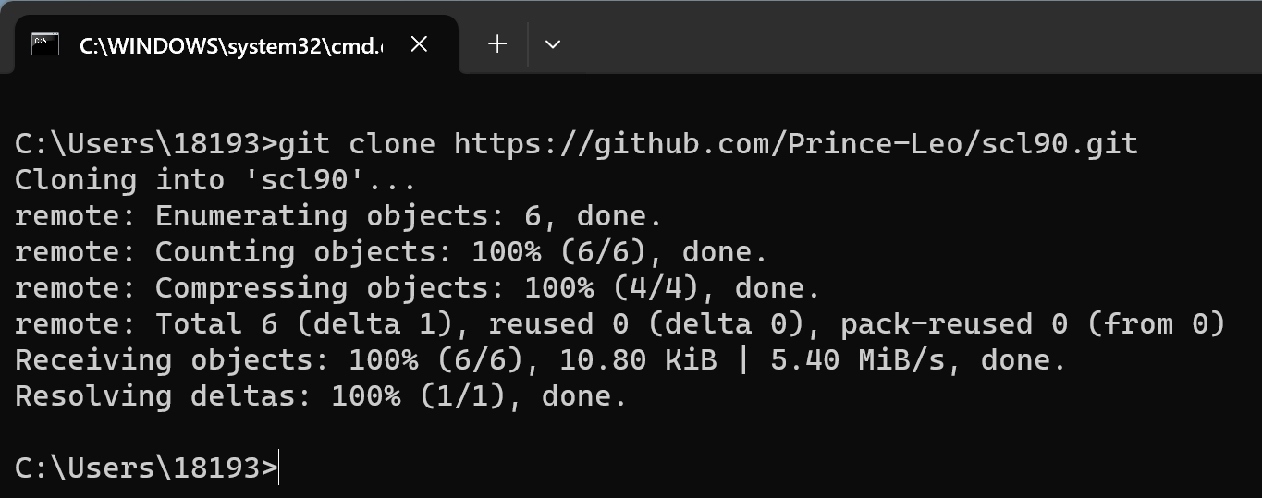Click the 'pack-reused 0 (from 0)' text
Image resolution: width=1262 pixels, height=498 pixels.
tap(1032, 323)
